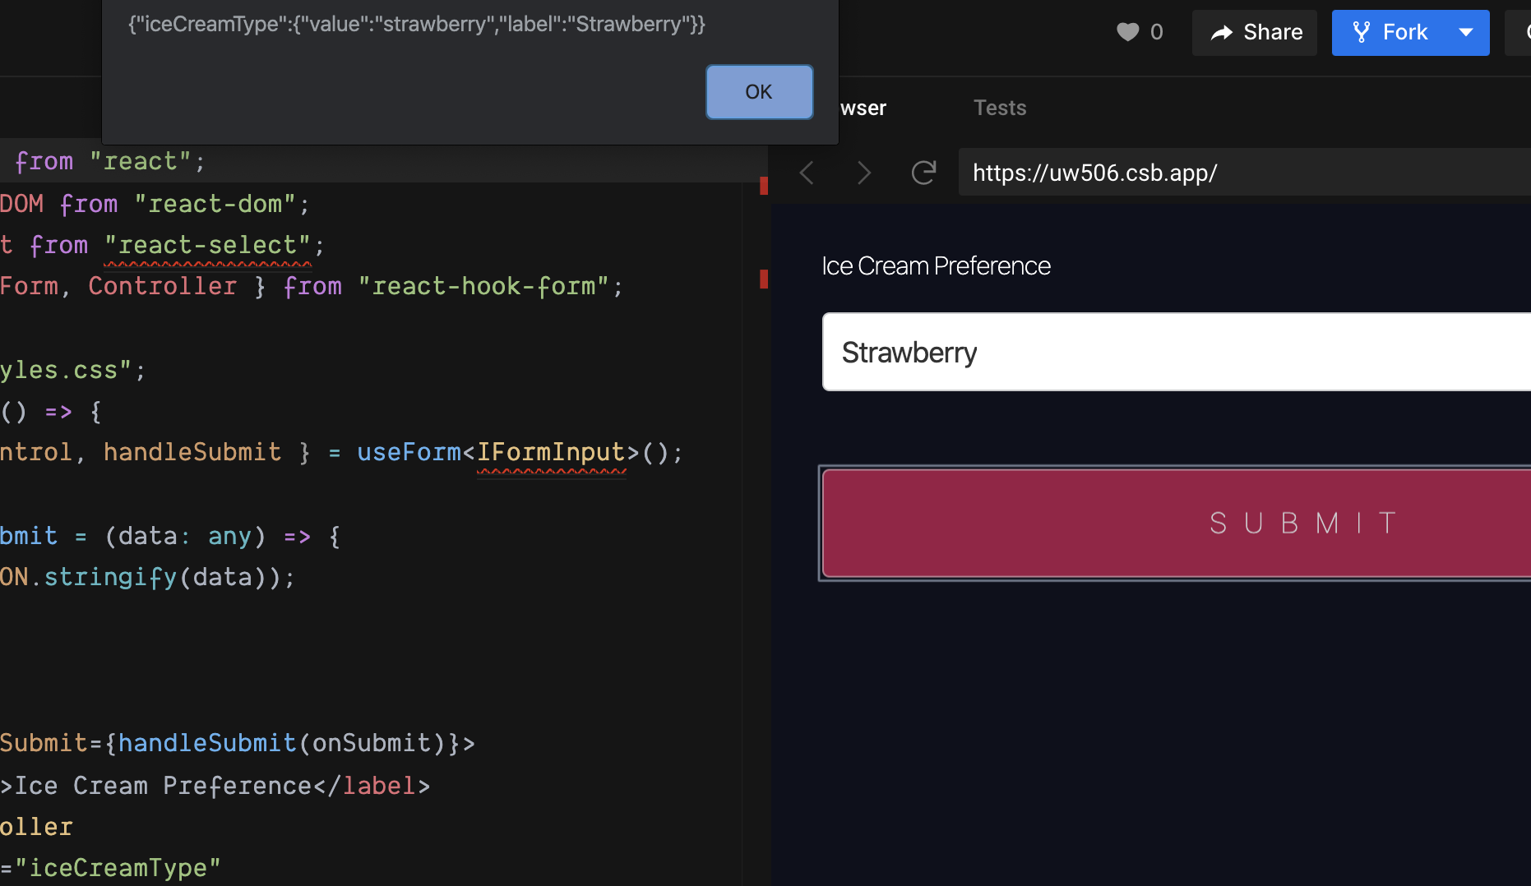Navigate forward in the preview browser
This screenshot has width=1531, height=886.
pos(864,173)
